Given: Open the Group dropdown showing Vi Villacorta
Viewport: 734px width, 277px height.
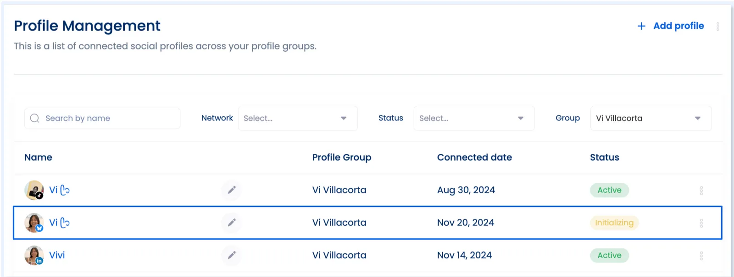Looking at the screenshot, I should [651, 118].
